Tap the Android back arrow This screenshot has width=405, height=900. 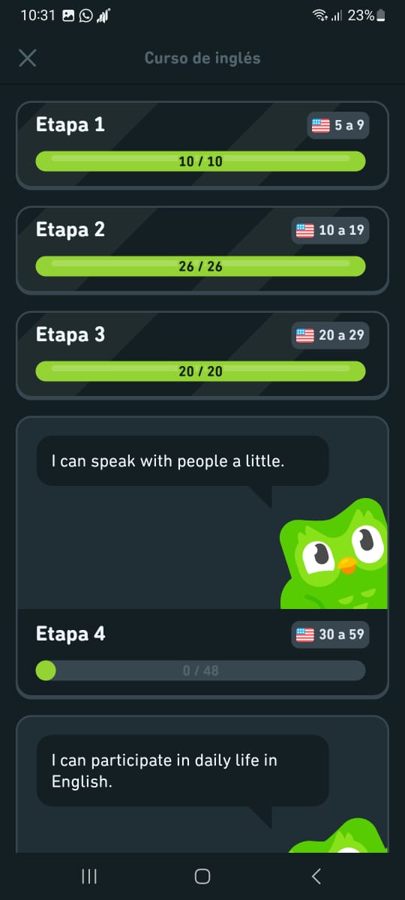click(316, 876)
